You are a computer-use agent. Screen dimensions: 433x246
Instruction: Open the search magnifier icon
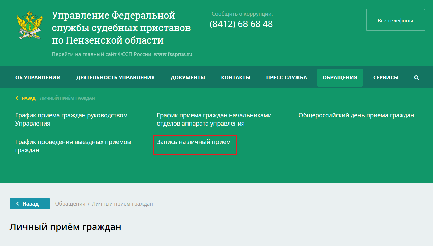(416, 78)
